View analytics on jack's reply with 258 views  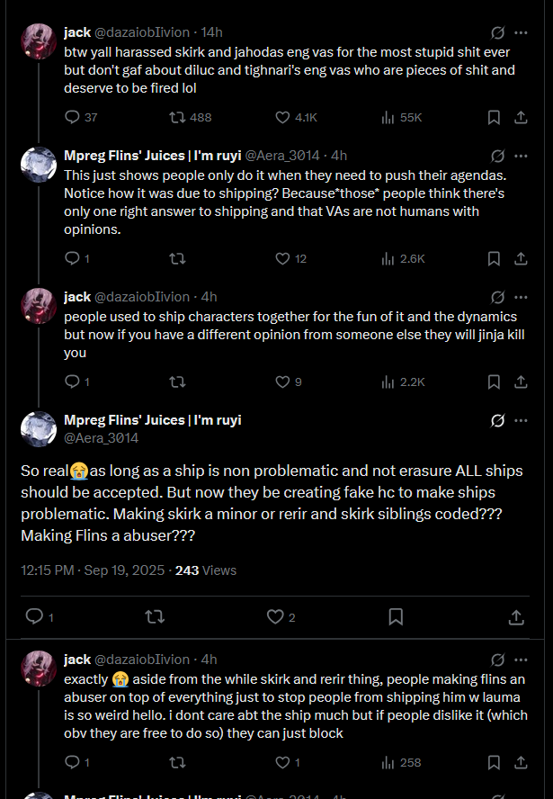388,762
